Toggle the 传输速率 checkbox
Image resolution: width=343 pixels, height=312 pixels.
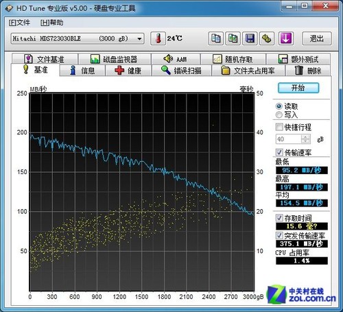click(x=279, y=152)
